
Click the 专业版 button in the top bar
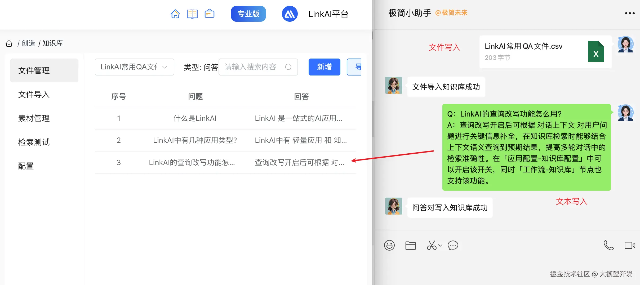coord(248,14)
